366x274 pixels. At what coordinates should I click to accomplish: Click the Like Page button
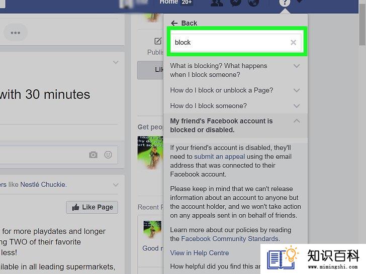click(92, 207)
